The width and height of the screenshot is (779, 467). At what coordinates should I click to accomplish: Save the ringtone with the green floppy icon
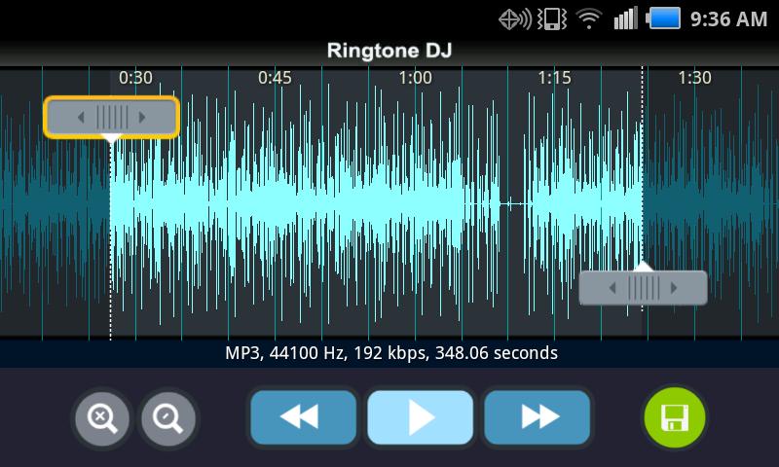(x=675, y=418)
